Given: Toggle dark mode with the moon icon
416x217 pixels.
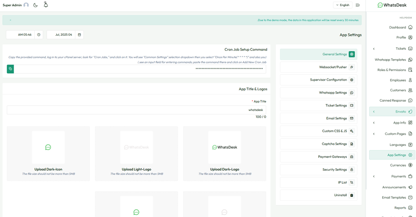Looking at the screenshot, I should [35, 5].
